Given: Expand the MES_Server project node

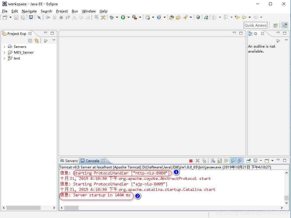Looking at the screenshot, I should pyautogui.click(x=4, y=52).
